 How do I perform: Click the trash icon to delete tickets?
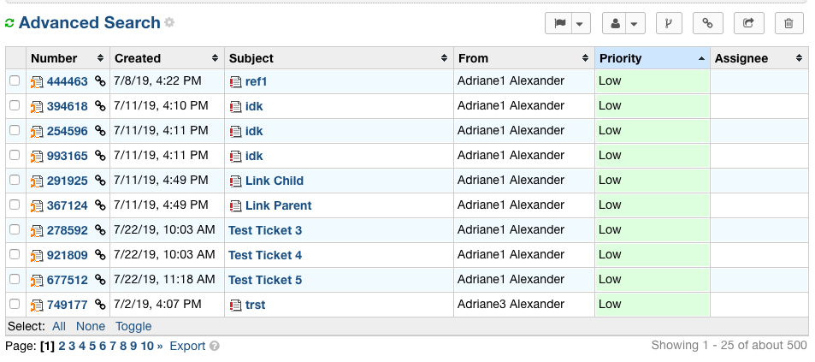point(788,24)
